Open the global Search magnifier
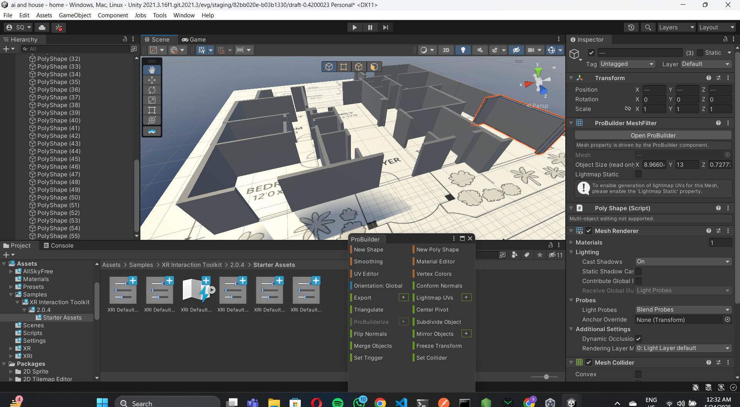 648,27
